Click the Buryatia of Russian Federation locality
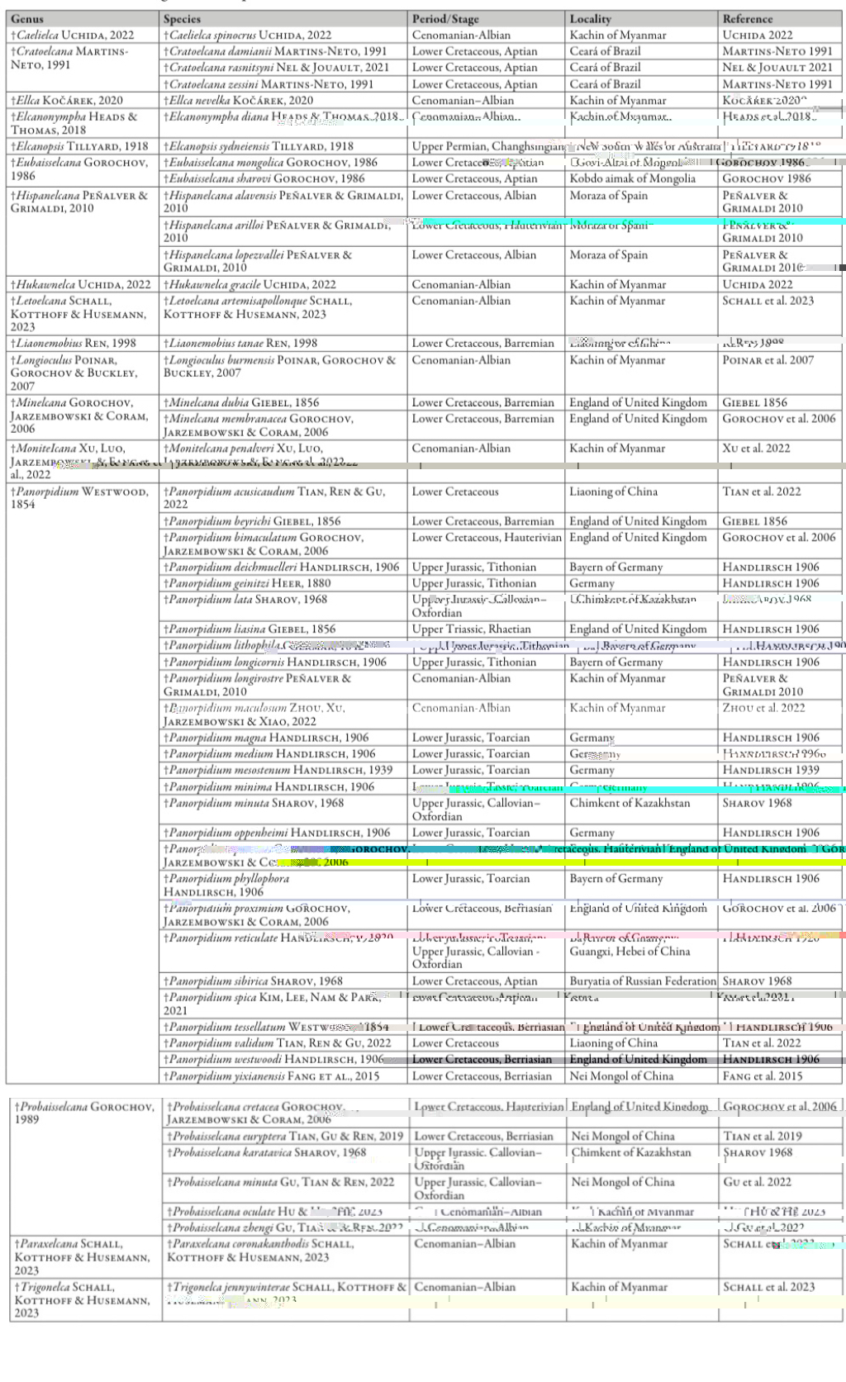This screenshot has width=846, height=1382. click(x=642, y=981)
